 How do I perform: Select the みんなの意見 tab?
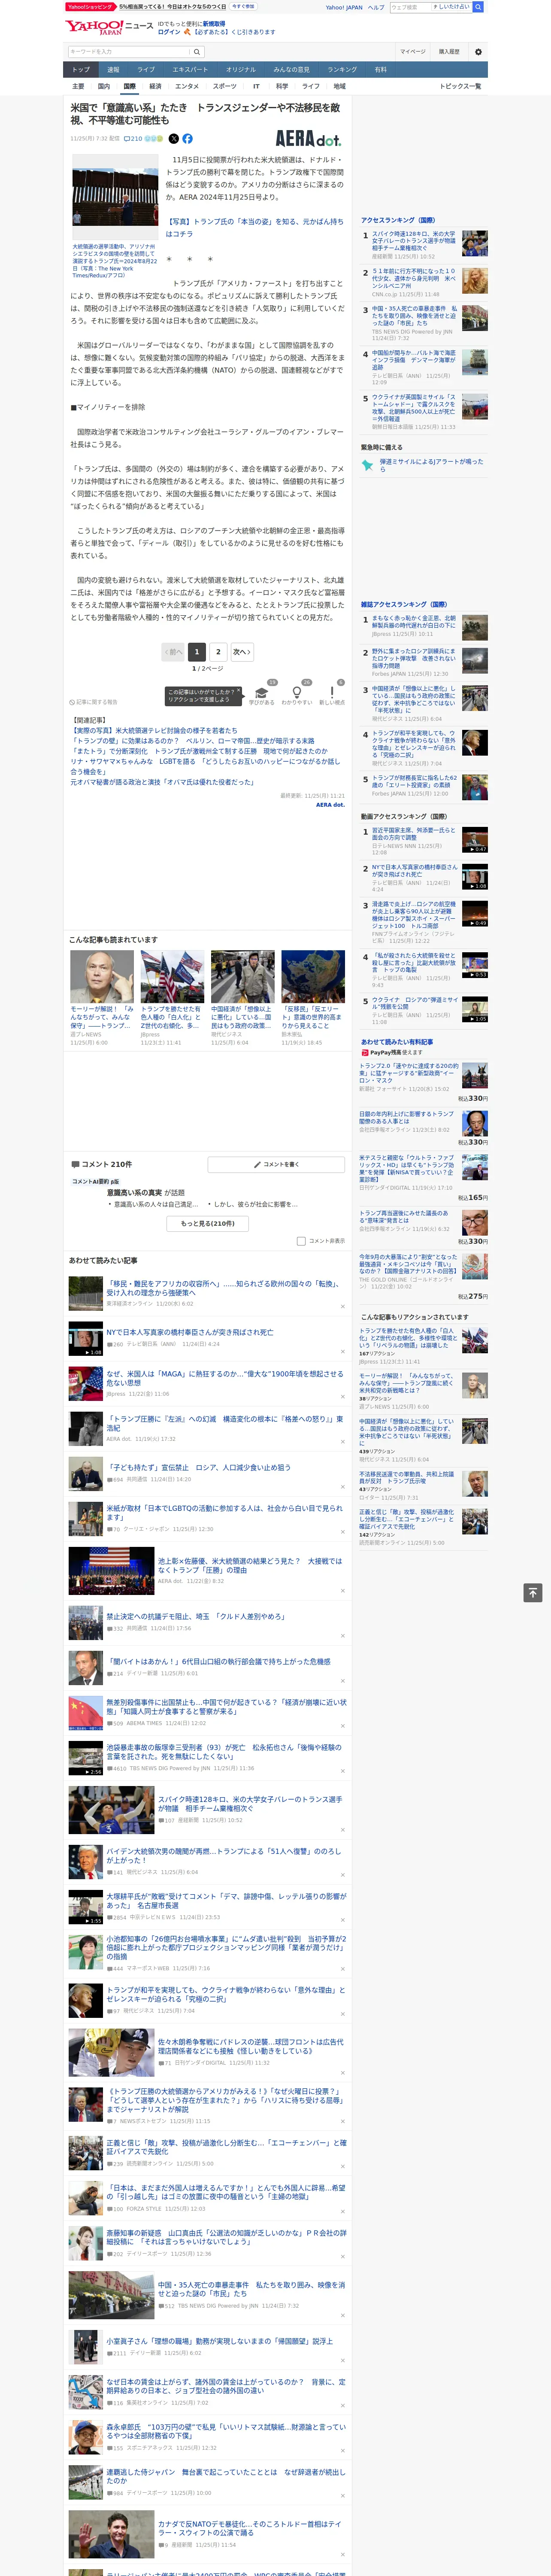coord(292,69)
